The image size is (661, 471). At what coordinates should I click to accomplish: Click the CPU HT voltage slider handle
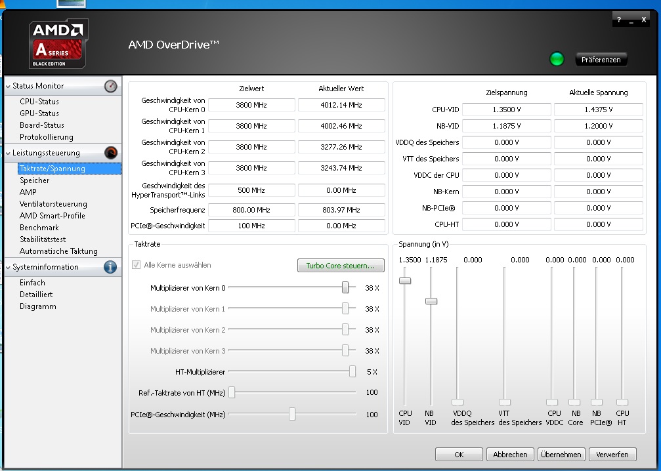point(622,402)
